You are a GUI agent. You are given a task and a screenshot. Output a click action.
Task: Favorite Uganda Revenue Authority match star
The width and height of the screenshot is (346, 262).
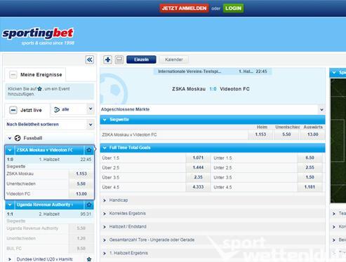click(x=89, y=205)
